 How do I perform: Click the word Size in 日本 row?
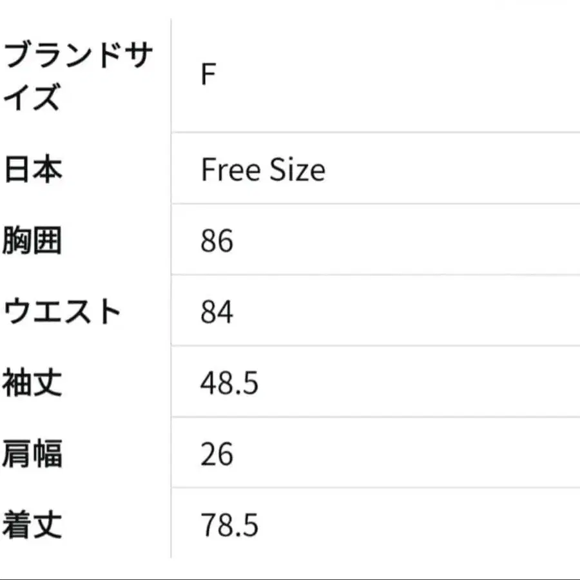[x=297, y=170]
